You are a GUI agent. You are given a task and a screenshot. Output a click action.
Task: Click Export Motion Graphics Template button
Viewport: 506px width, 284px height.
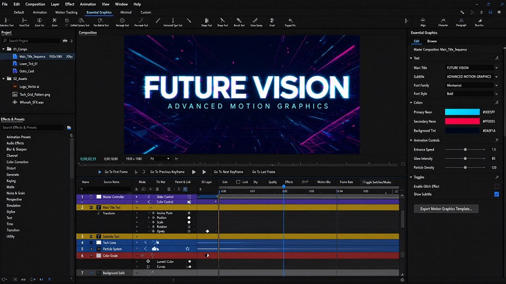(446, 209)
